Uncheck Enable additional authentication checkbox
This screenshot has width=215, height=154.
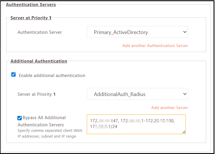point(14,75)
